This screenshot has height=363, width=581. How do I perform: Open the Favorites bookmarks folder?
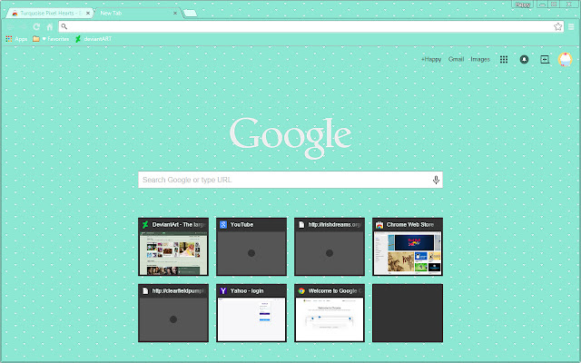[51, 39]
